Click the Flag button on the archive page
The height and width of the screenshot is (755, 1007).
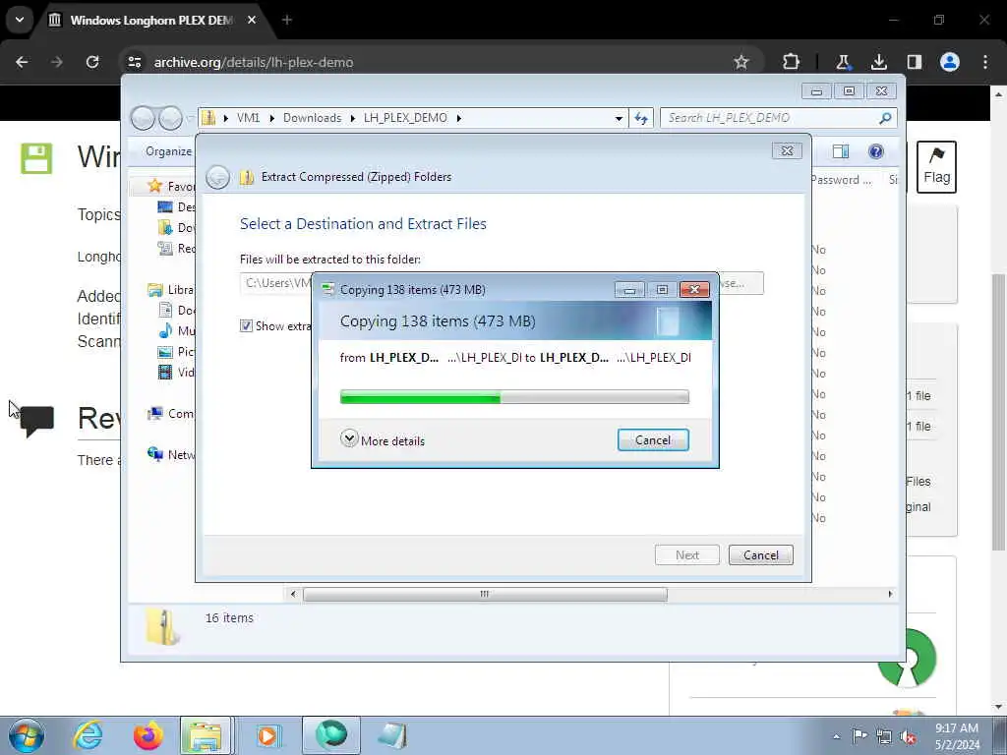tap(936, 167)
